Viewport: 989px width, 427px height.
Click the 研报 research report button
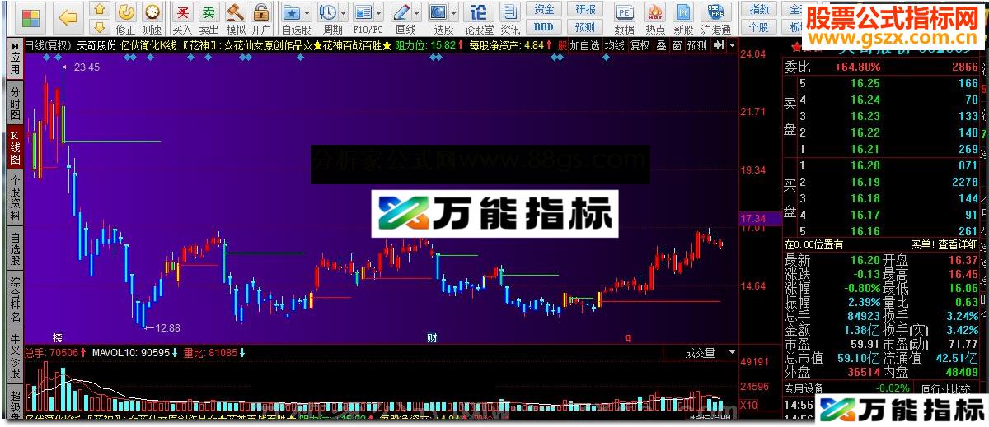tap(585, 9)
